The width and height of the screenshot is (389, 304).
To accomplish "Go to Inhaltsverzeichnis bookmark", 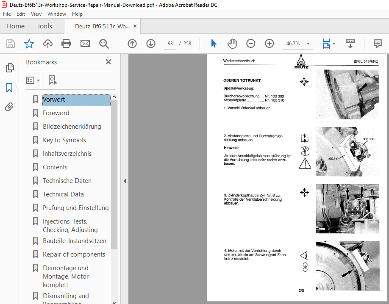I will pyautogui.click(x=67, y=154).
